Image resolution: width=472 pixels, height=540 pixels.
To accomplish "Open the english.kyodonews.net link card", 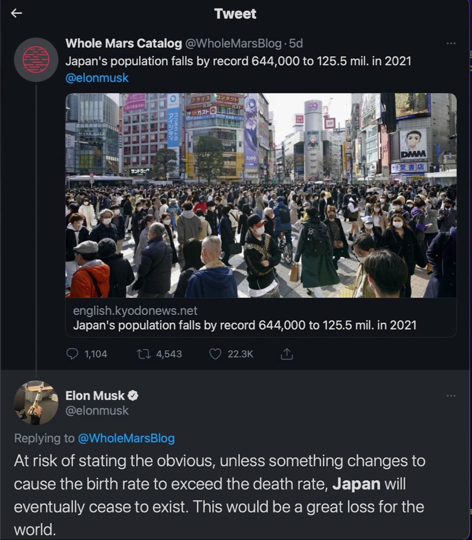I will [x=261, y=318].
